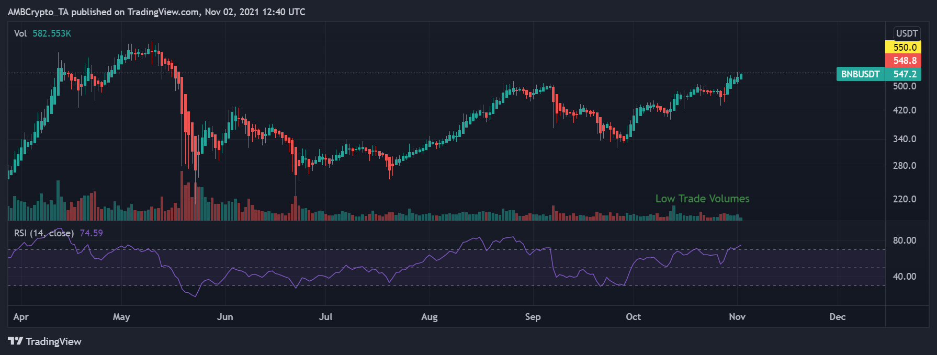937x355 pixels.
Task: Click the Sep time axis label
Action: click(533, 317)
